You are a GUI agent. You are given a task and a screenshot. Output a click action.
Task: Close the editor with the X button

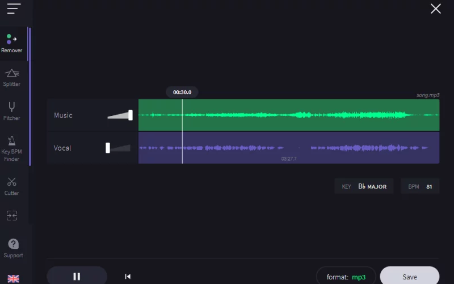tap(435, 9)
